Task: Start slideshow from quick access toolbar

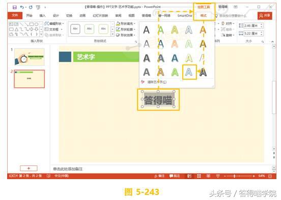Action: point(38,7)
